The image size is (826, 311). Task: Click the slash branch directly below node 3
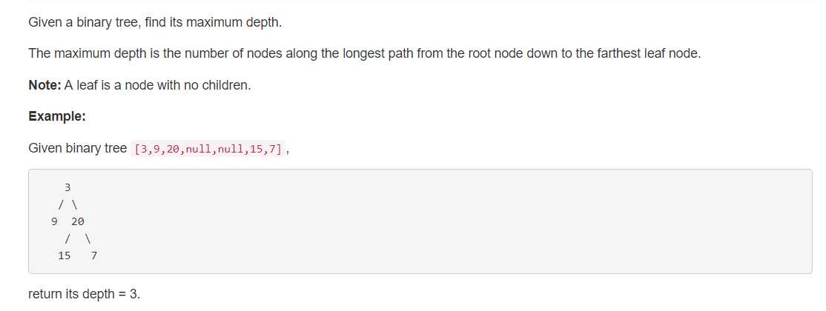click(61, 204)
